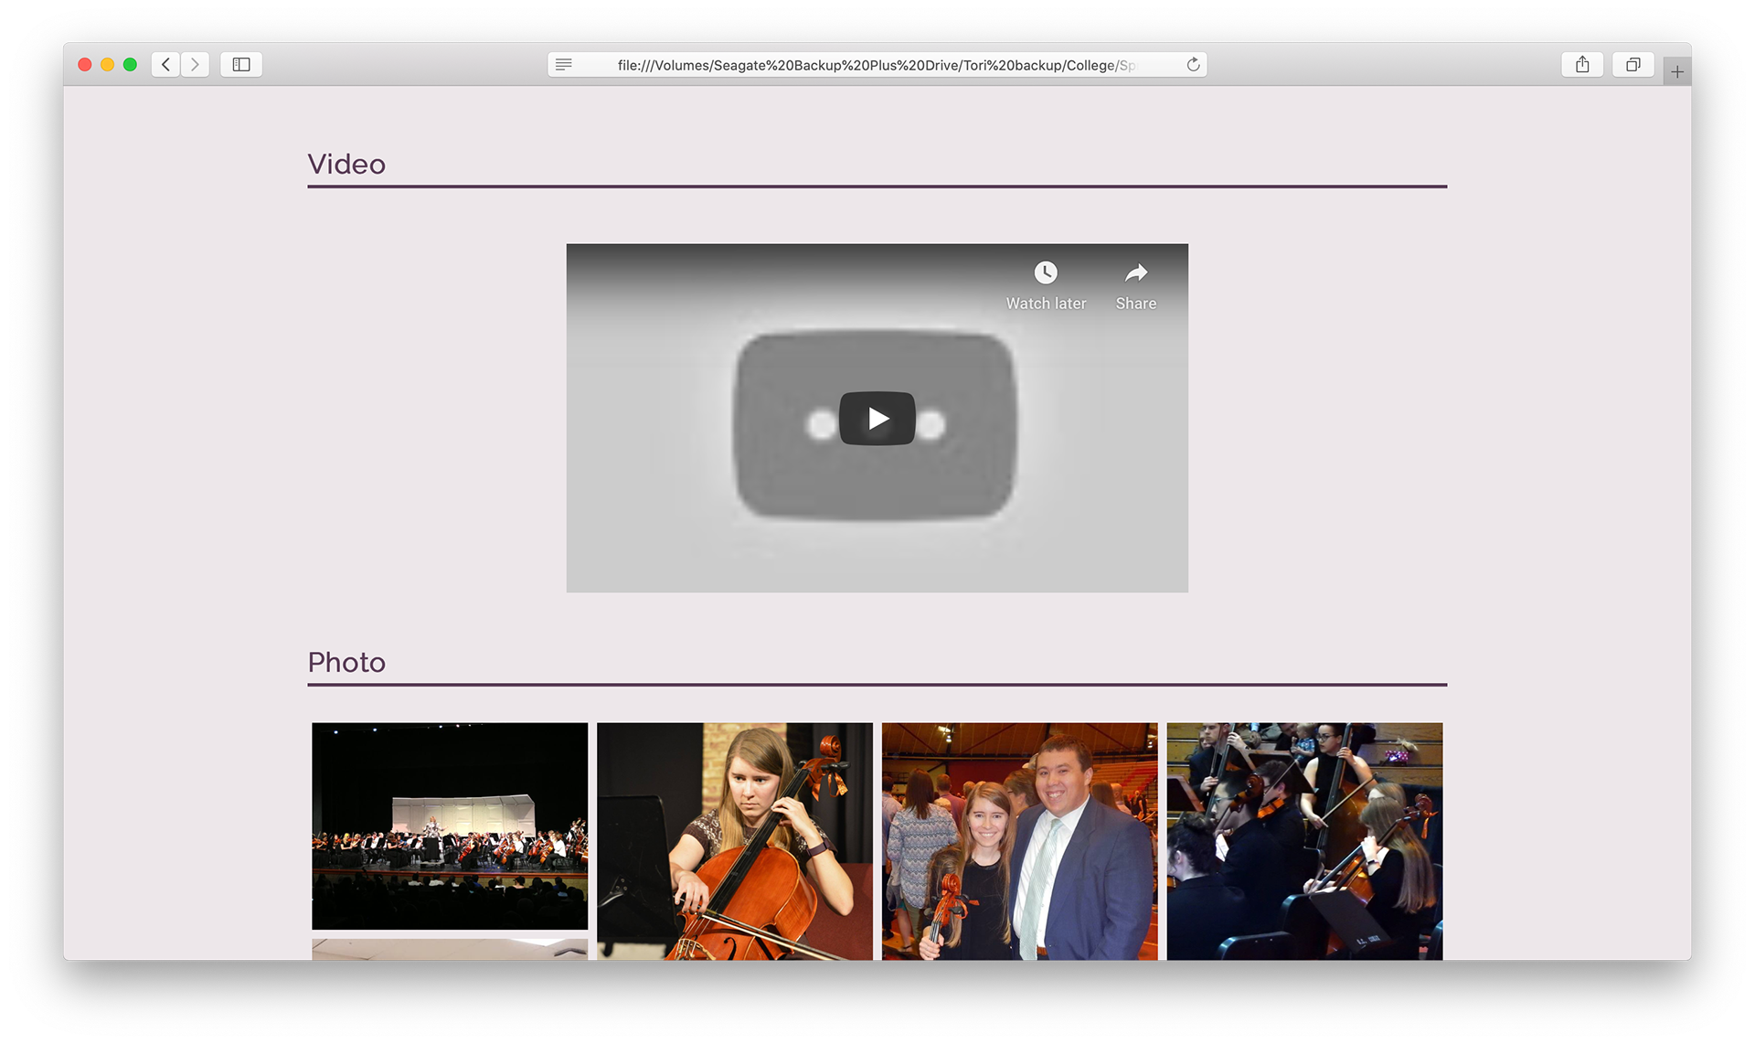Open a new tab with the plus button

1677,71
